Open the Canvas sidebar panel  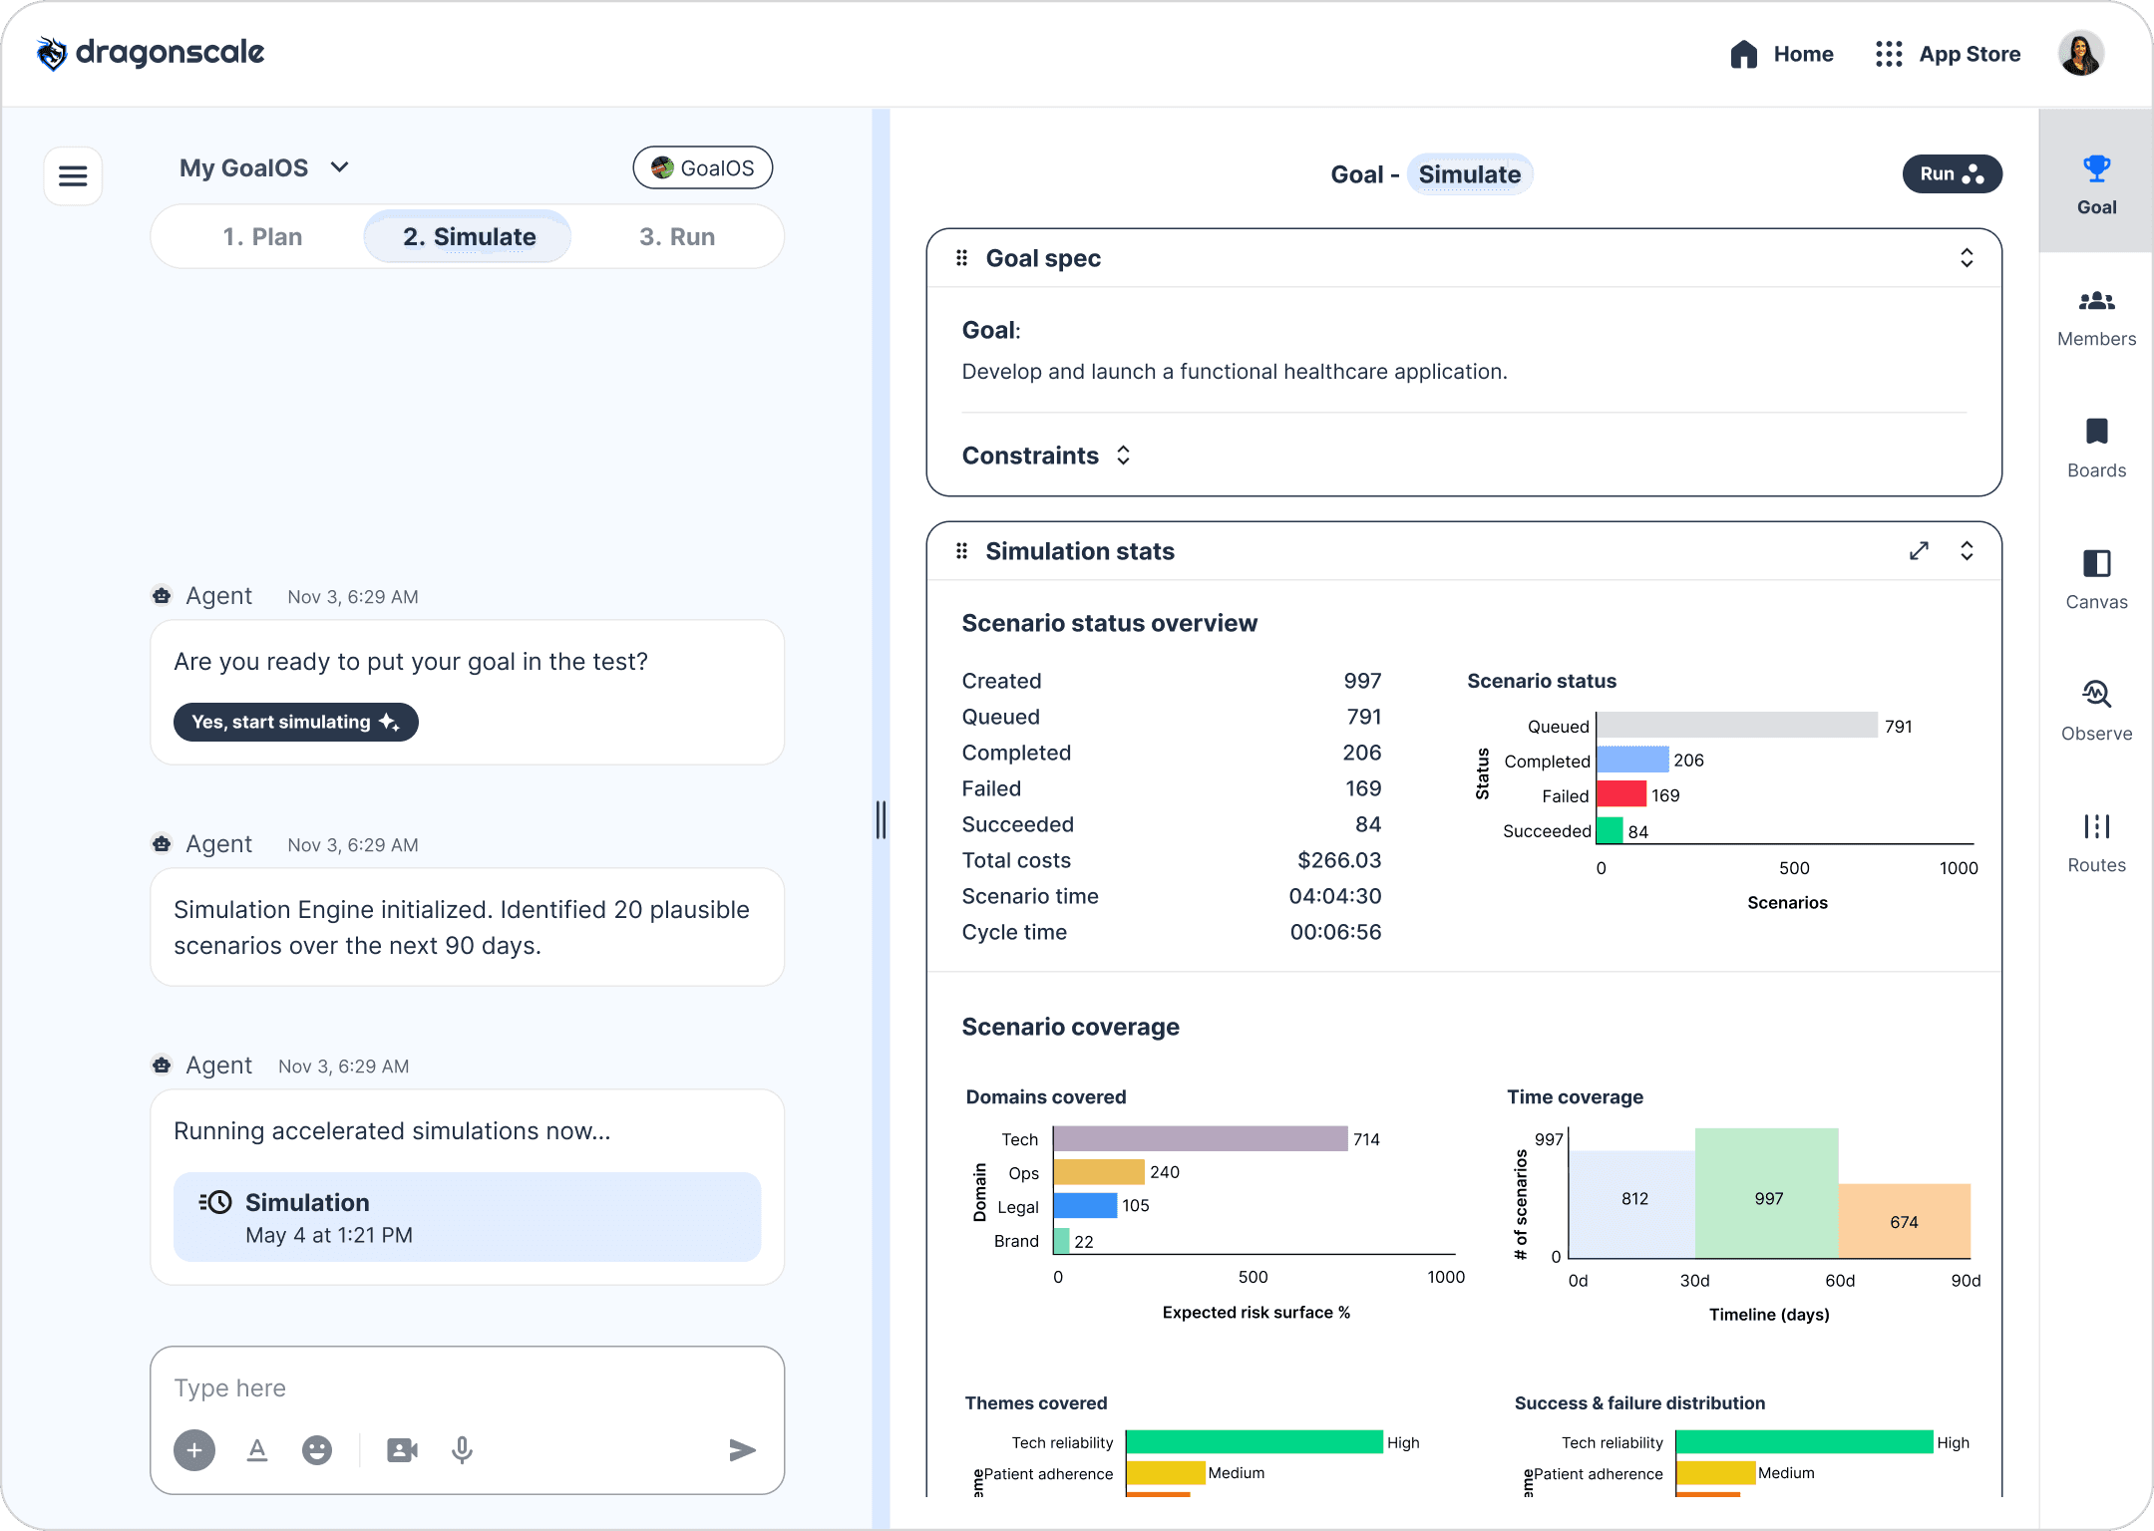2095,580
